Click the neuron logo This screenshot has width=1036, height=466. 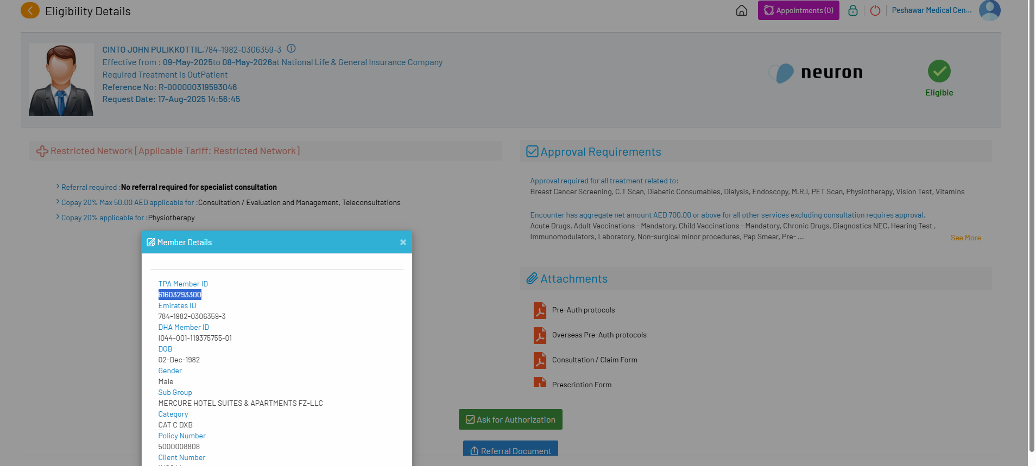pyautogui.click(x=816, y=73)
